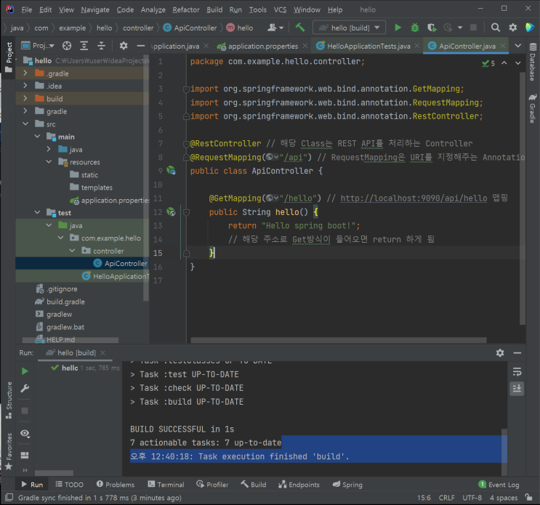Toggle the eye view option in the Run panel
Screen dimensions: 540x505
coord(25,433)
